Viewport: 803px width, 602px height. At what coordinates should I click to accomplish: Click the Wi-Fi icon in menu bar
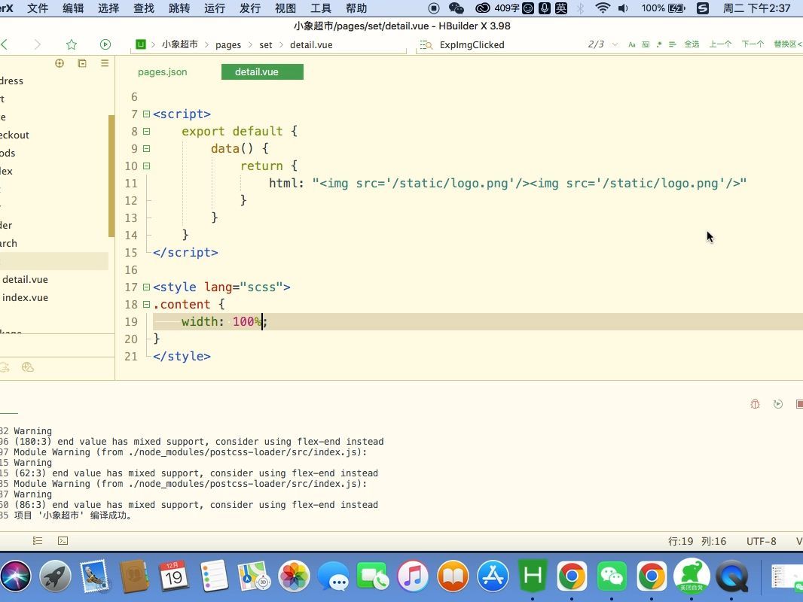[x=603, y=8]
